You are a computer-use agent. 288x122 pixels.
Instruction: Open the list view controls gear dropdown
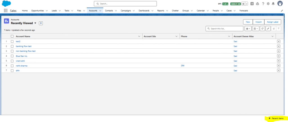tap(248, 29)
